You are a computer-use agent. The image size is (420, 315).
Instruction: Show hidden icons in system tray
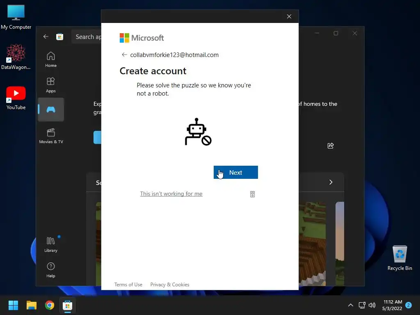click(350, 305)
